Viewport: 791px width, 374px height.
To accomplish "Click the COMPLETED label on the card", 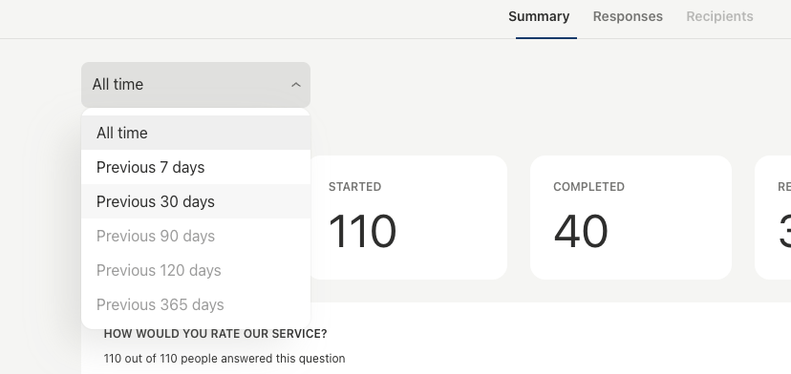I will tap(588, 186).
